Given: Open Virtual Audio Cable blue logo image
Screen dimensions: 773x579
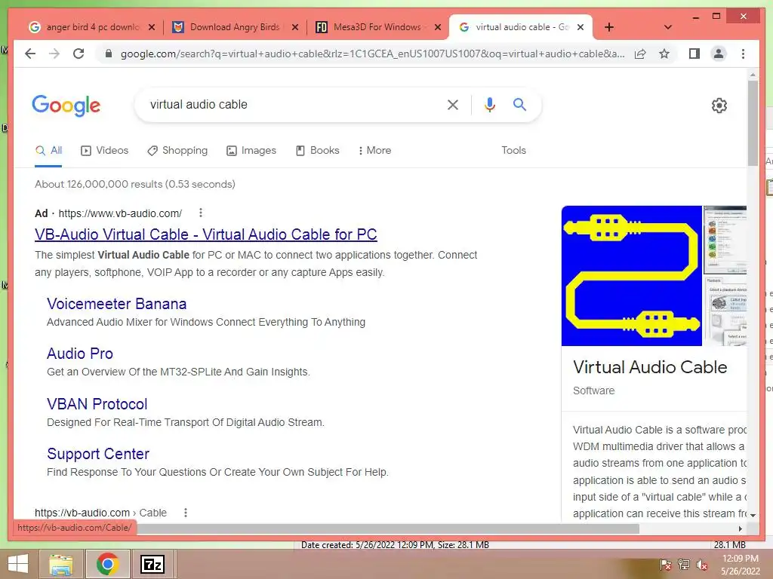Looking at the screenshot, I should click(632, 276).
